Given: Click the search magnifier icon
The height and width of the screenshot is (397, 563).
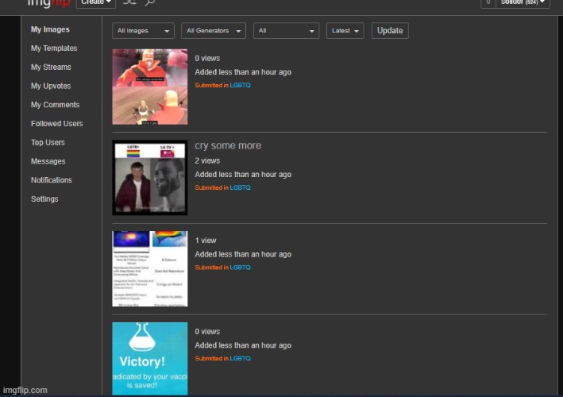Looking at the screenshot, I should coord(150,2).
